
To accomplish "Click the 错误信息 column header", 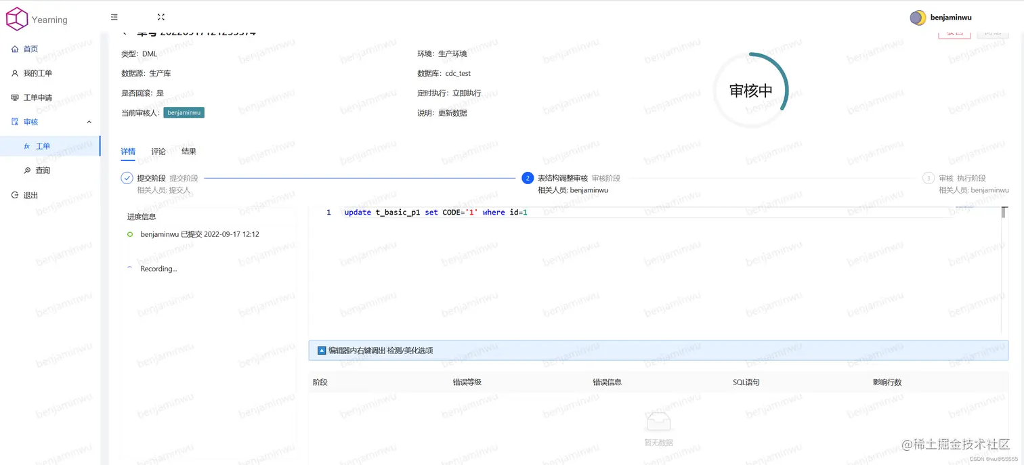I will tap(607, 382).
